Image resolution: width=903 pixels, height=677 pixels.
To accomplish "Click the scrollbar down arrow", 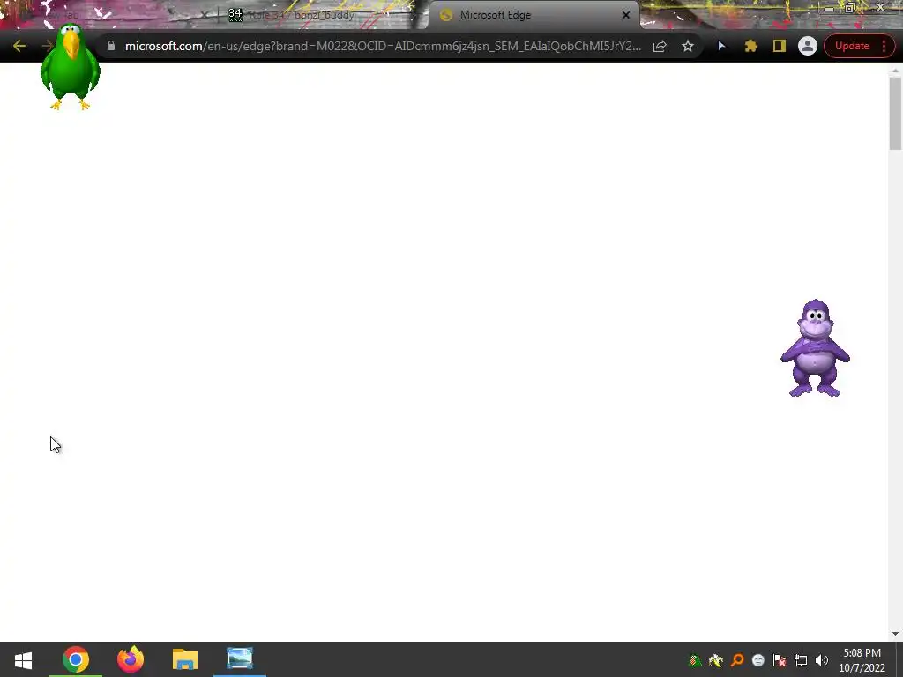I will tap(895, 634).
